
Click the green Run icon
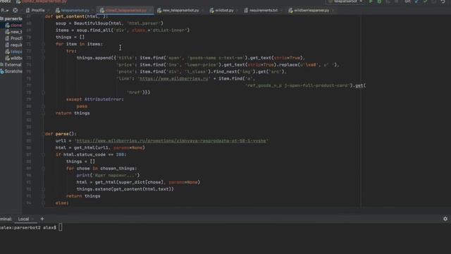pos(371,1)
